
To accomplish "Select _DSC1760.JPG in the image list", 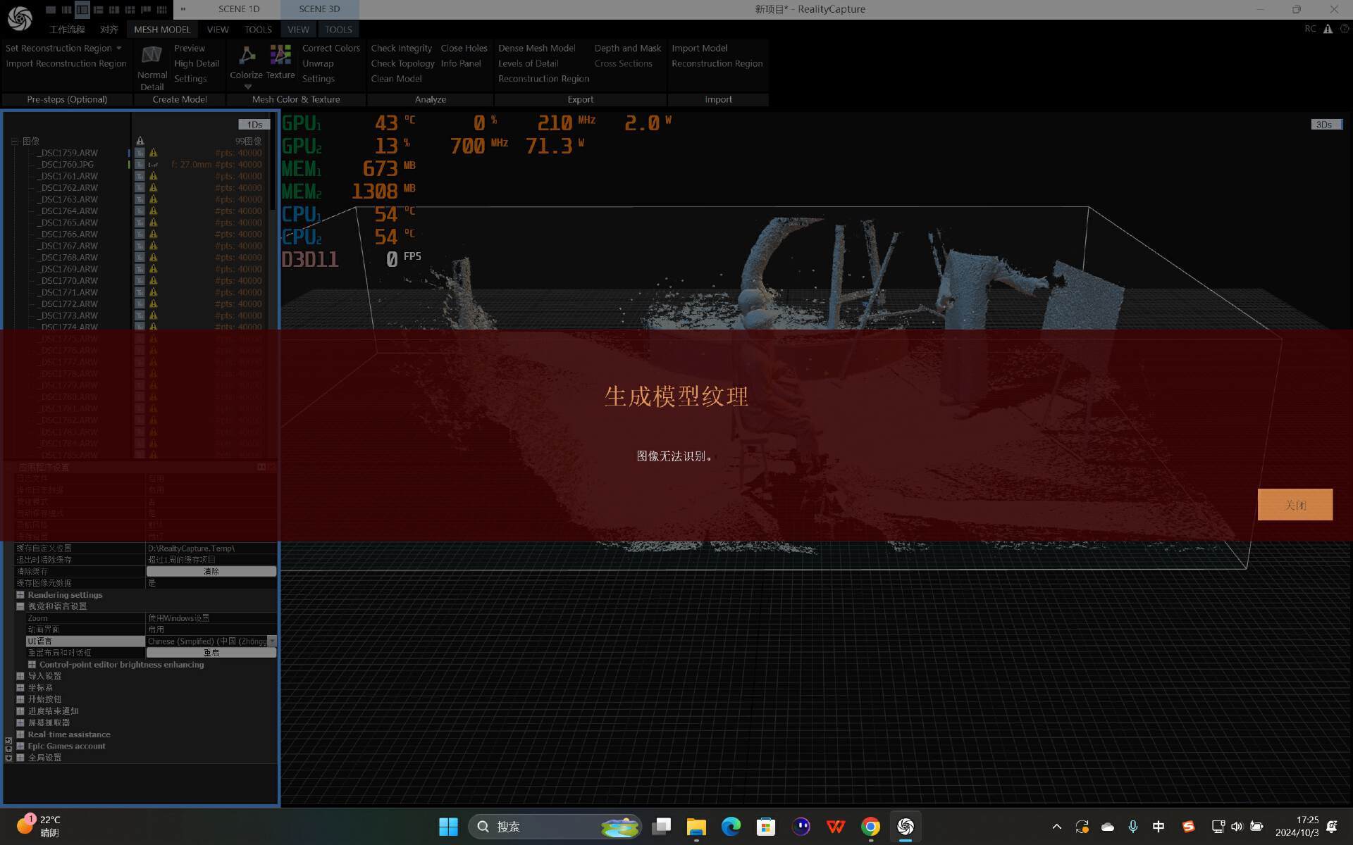I will pyautogui.click(x=67, y=165).
